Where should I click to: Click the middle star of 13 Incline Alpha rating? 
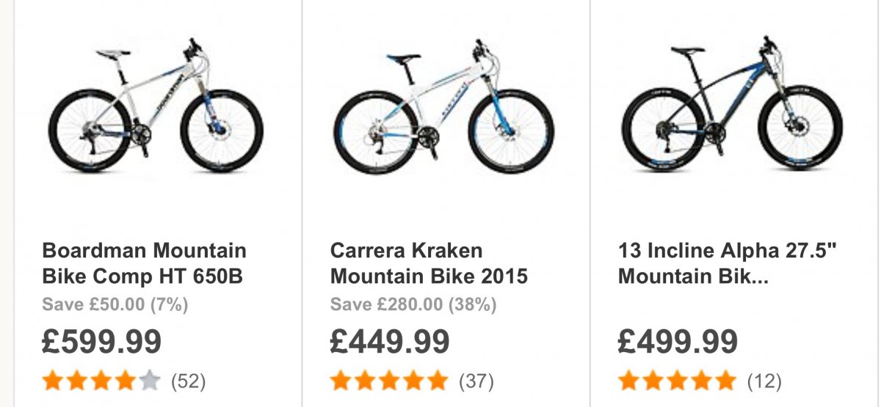pyautogui.click(x=677, y=381)
